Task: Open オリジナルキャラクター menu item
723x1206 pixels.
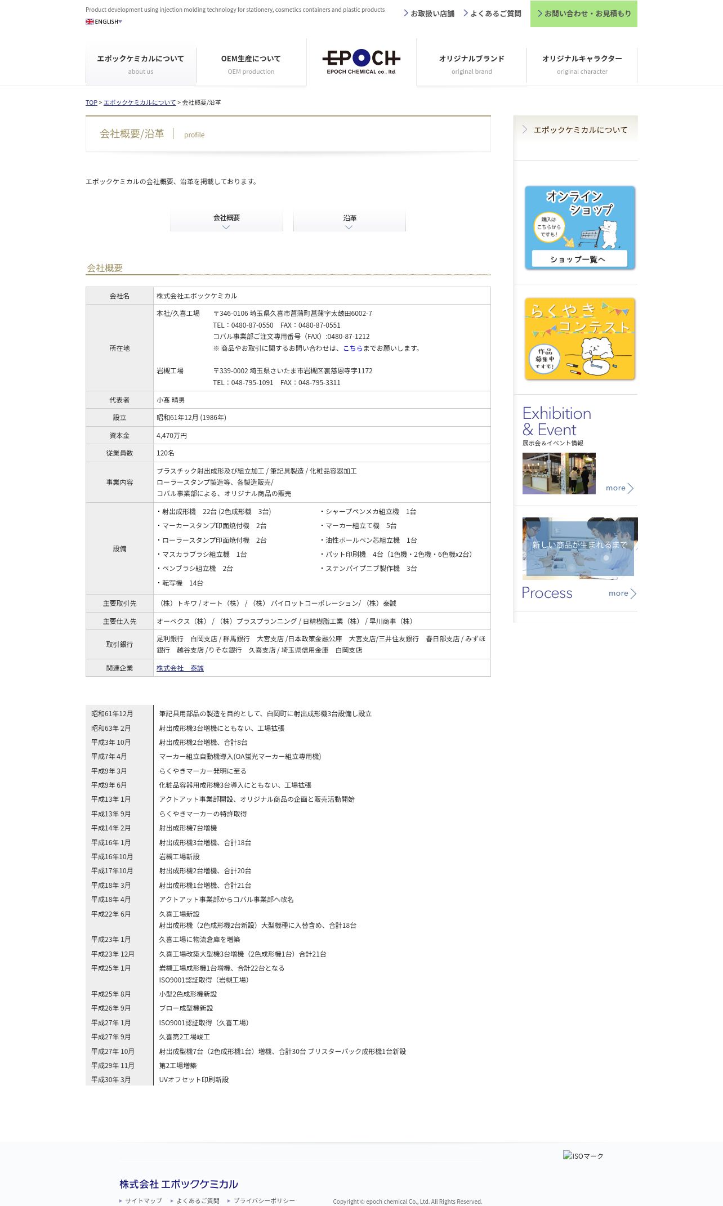Action: click(x=582, y=64)
